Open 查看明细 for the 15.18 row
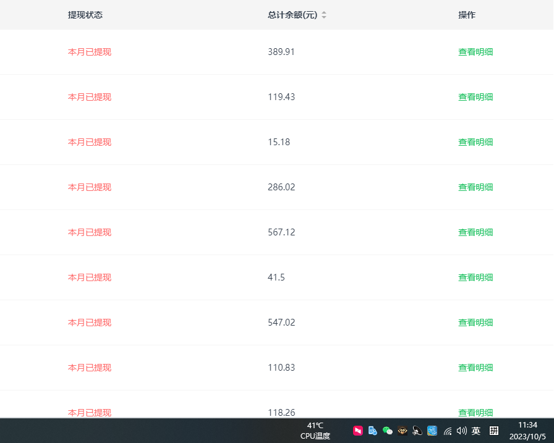The height and width of the screenshot is (443, 554). click(x=475, y=142)
